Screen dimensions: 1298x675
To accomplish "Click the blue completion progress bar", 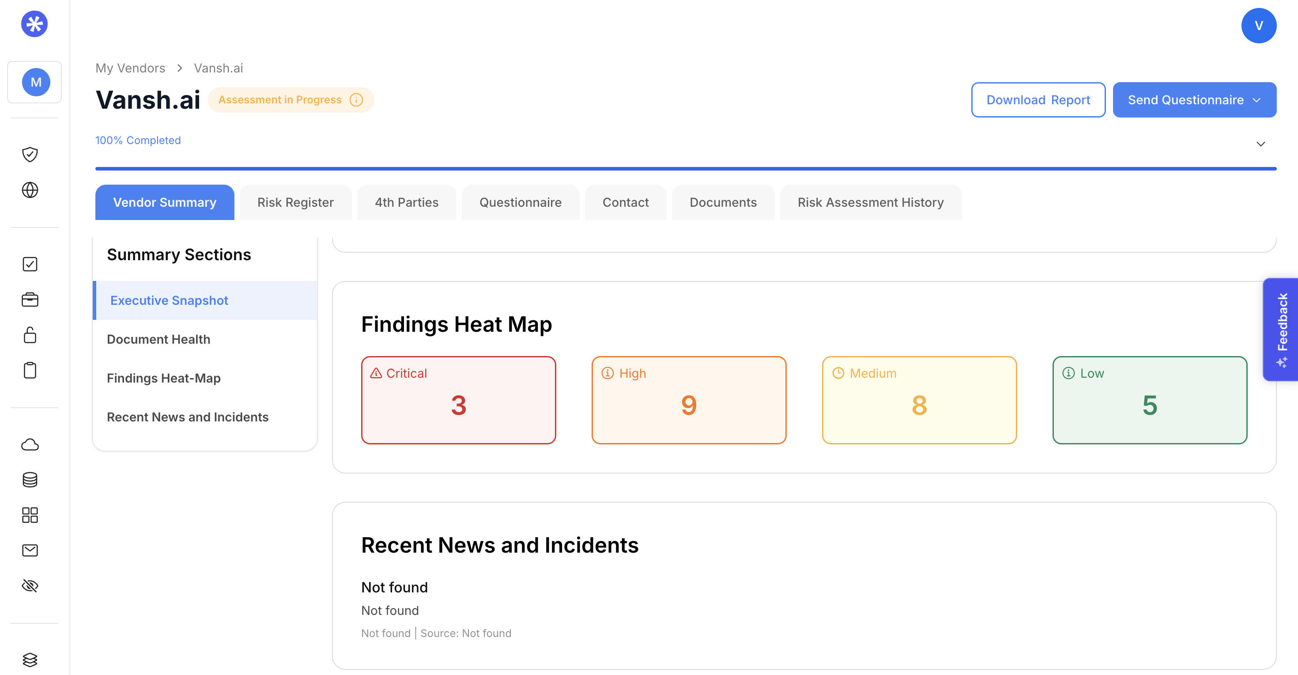I will [x=685, y=168].
